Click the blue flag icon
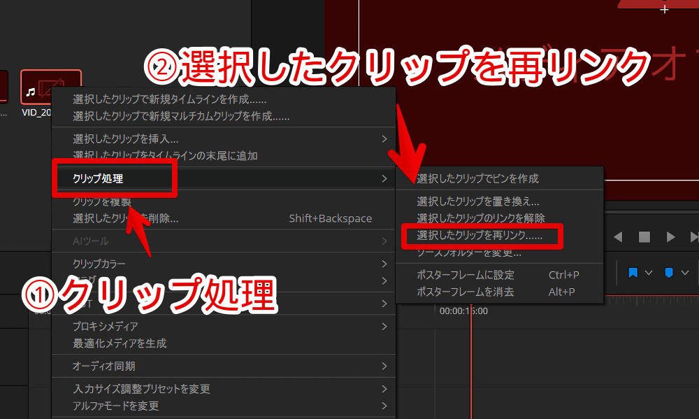The width and height of the screenshot is (699, 419). (633, 272)
